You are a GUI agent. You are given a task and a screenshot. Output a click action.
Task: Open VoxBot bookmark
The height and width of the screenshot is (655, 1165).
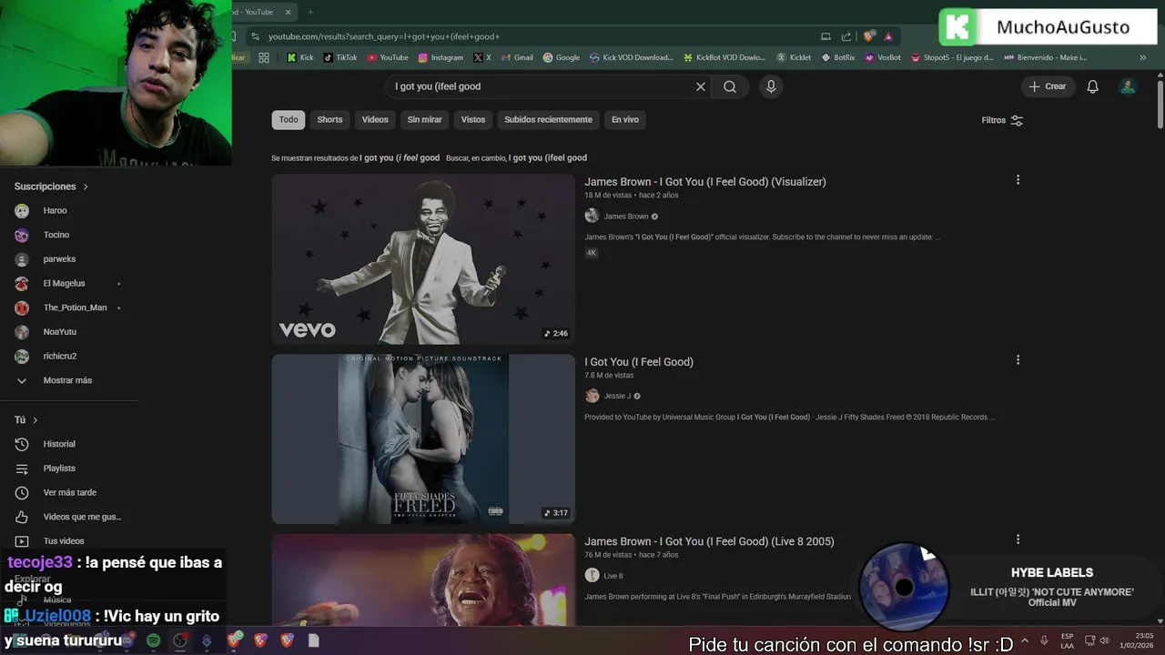883,57
